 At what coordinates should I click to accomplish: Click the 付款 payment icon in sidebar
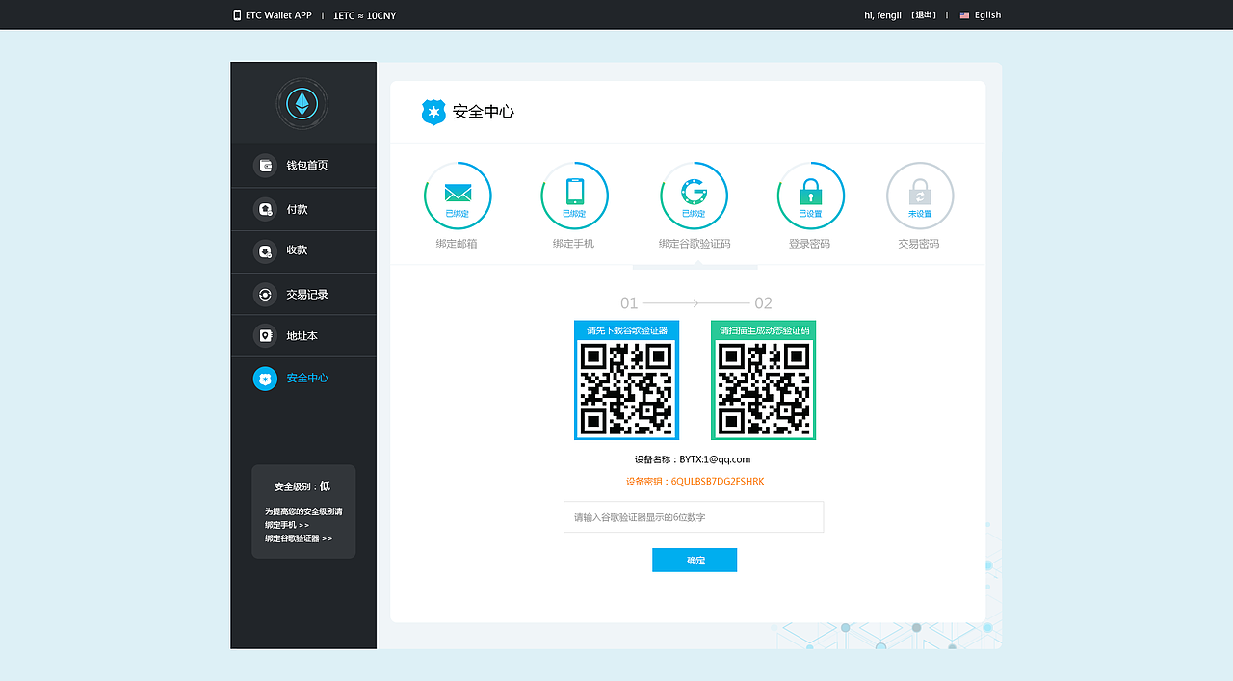(x=265, y=208)
